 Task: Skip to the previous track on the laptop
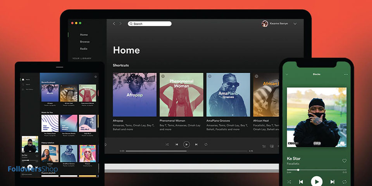tap(177, 144)
